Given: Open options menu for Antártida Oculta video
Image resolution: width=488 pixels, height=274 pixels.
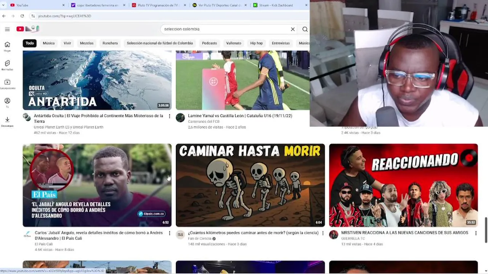Looking at the screenshot, I should click(x=170, y=116).
